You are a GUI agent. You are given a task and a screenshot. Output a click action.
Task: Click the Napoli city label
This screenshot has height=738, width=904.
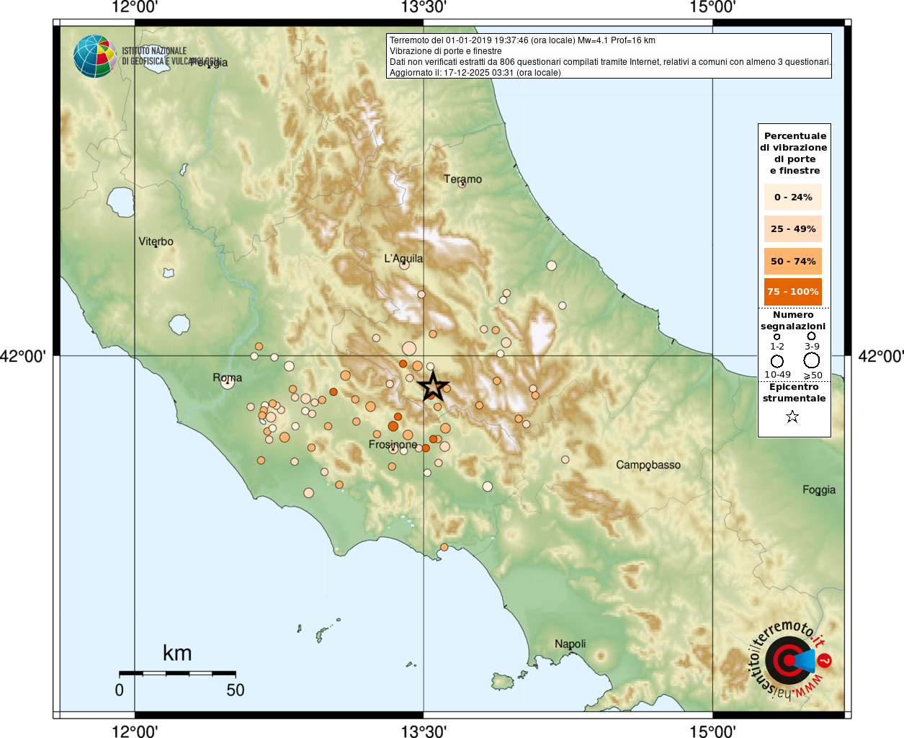click(x=570, y=644)
